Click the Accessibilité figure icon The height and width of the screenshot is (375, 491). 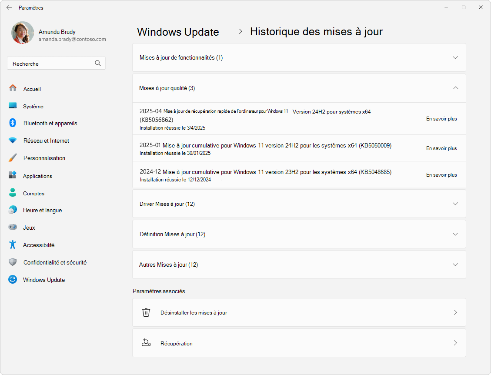pyautogui.click(x=13, y=244)
